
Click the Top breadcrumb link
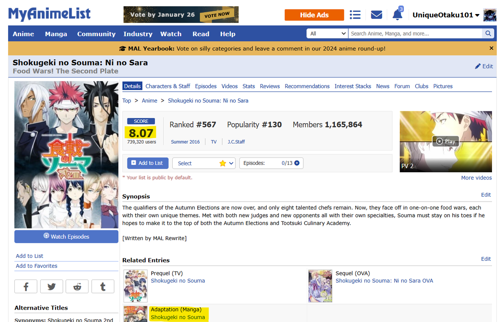[127, 101]
